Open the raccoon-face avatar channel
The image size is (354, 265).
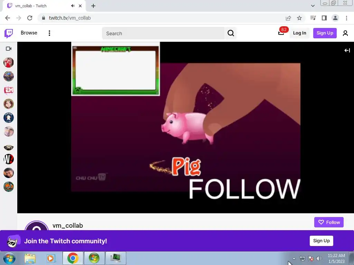[9, 147]
